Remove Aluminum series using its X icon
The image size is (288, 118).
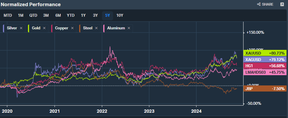129,28
